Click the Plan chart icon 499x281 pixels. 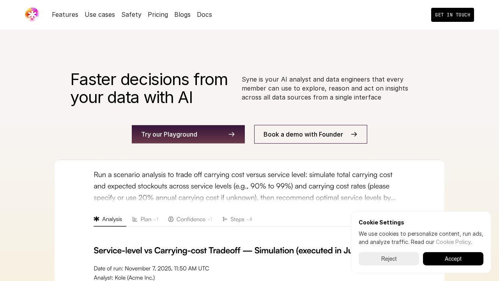tap(135, 219)
